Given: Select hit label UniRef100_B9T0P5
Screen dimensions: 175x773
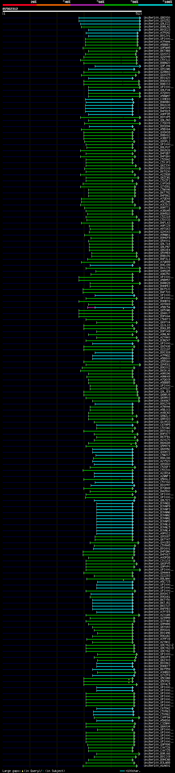Looking at the screenshot, I should point(157,117).
